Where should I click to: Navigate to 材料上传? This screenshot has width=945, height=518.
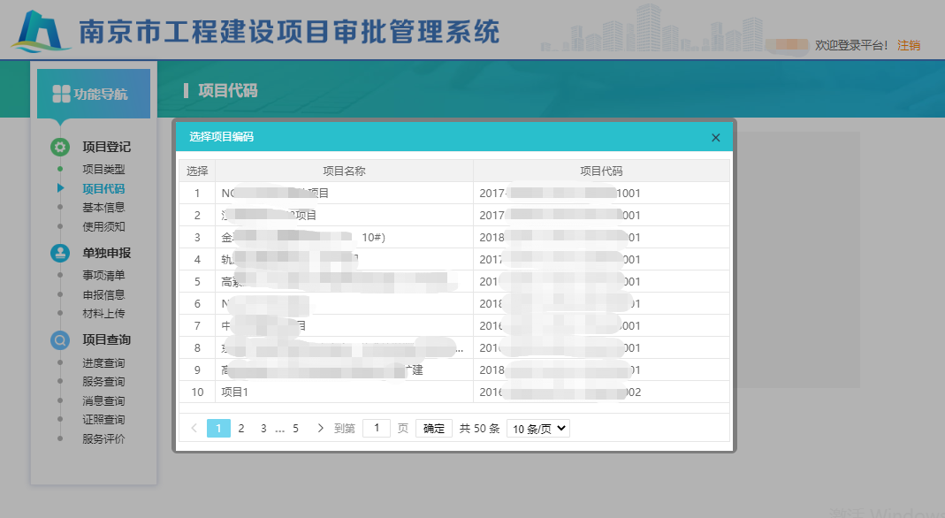click(103, 313)
